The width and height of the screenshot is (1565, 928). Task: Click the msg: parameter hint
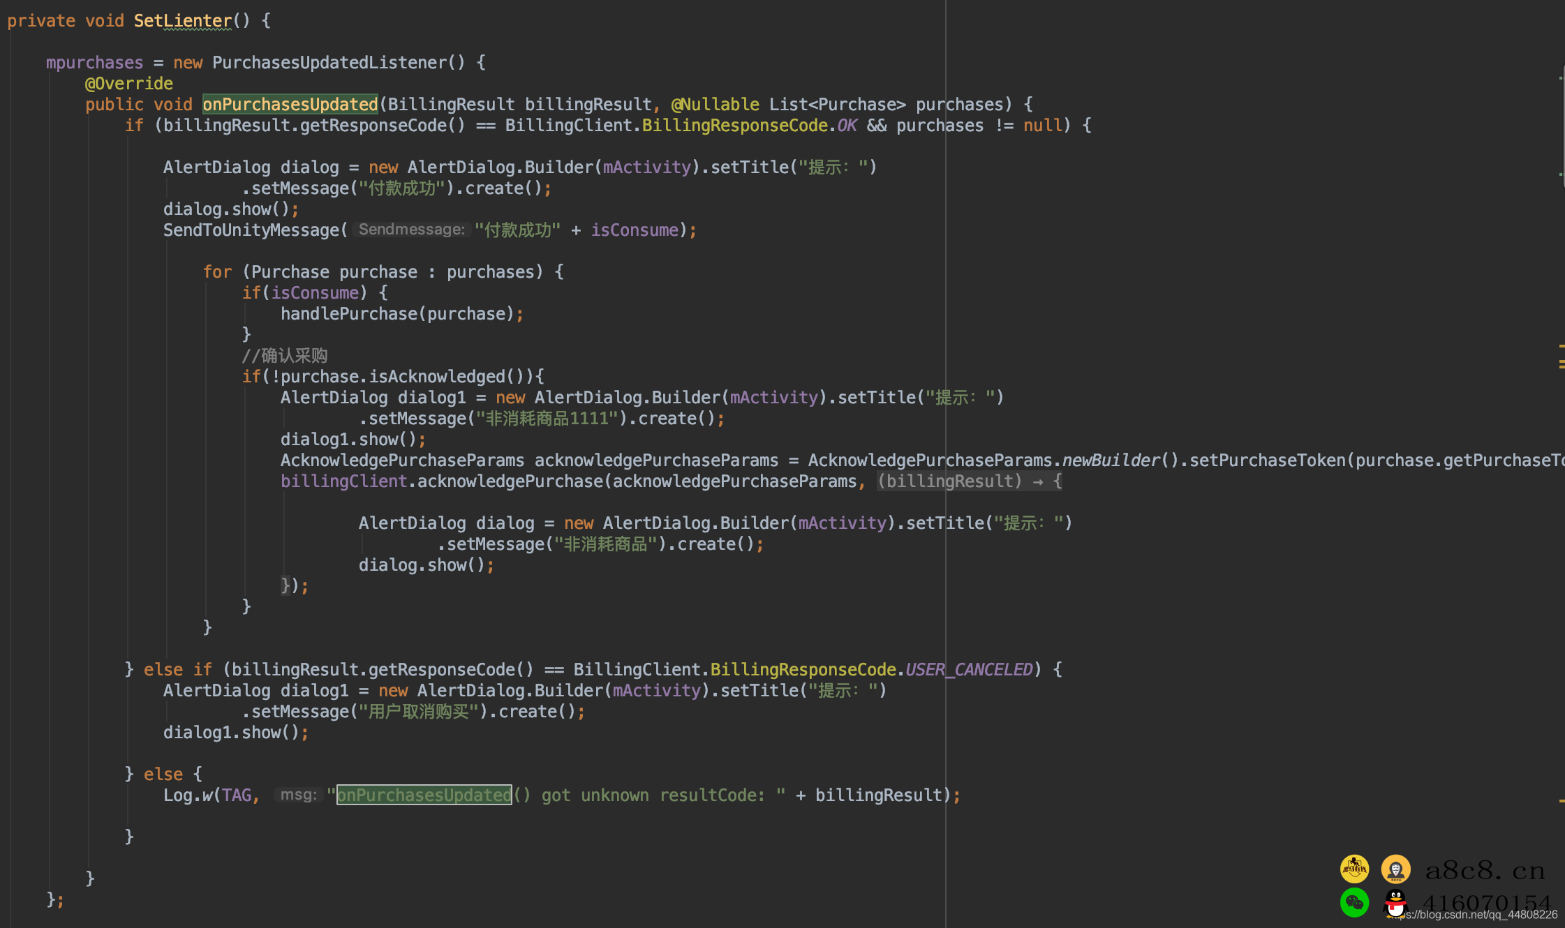tap(298, 795)
